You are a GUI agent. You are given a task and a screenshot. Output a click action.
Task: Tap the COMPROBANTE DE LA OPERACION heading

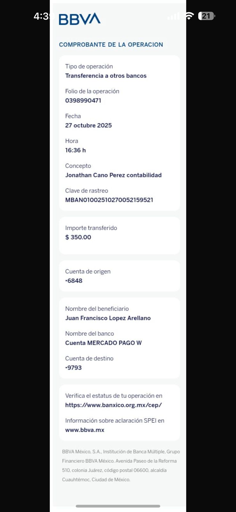111,44
